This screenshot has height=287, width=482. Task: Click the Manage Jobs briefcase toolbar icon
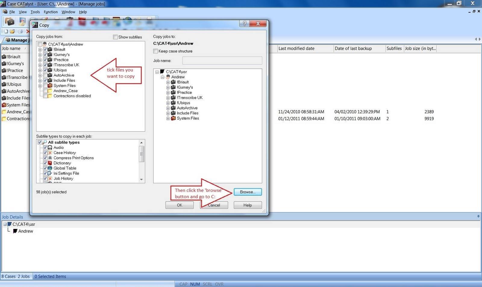coord(10,22)
